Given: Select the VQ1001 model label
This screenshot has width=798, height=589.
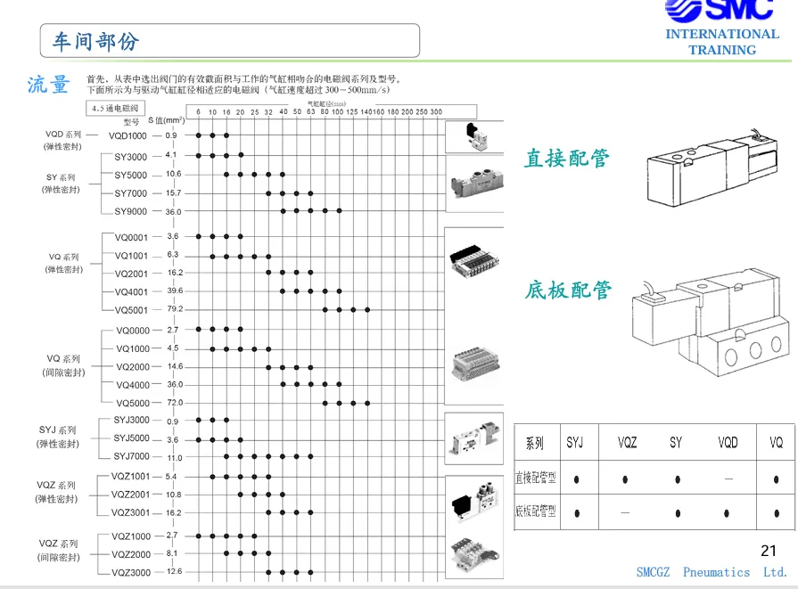Looking at the screenshot, I should [x=131, y=256].
